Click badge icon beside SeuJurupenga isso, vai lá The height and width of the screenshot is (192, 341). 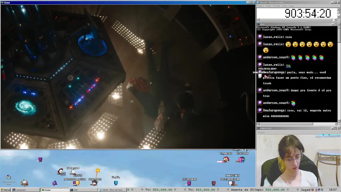coord(260,110)
